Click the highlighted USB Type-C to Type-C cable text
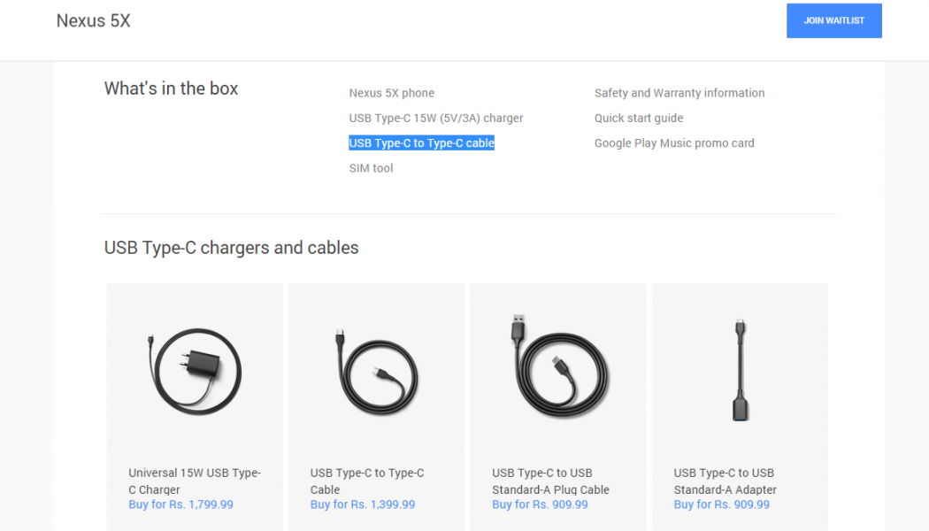The height and width of the screenshot is (531, 929). pyautogui.click(x=421, y=143)
